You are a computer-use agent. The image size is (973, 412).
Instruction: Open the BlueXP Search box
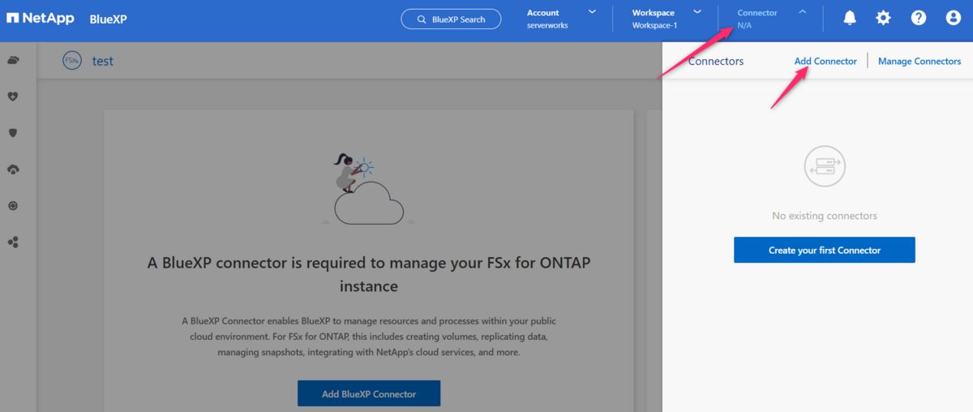(x=451, y=19)
